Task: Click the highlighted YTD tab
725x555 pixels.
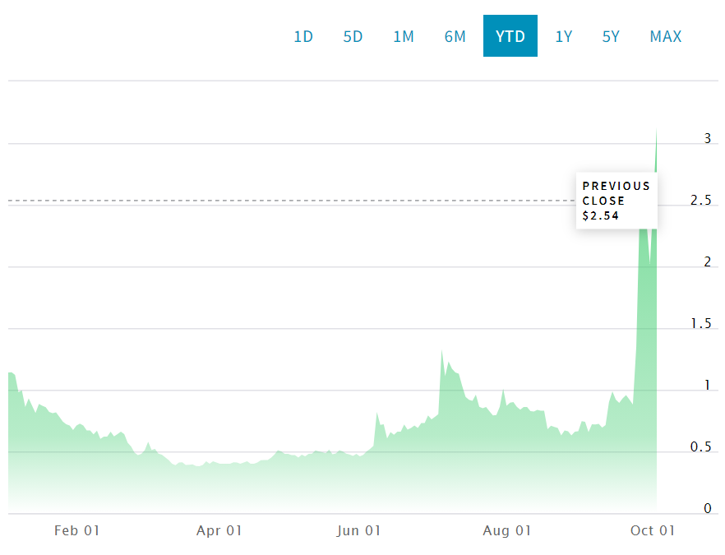Action: tap(510, 36)
